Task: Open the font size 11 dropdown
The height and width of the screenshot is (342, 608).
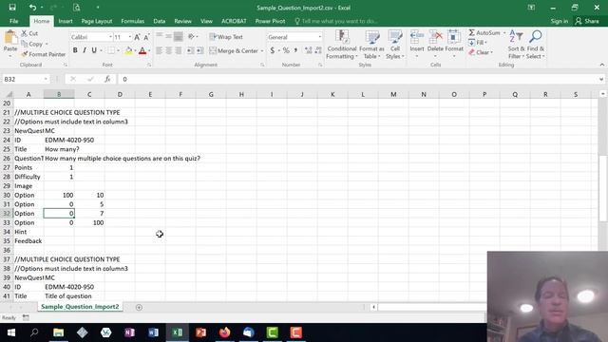Action: tap(130, 37)
